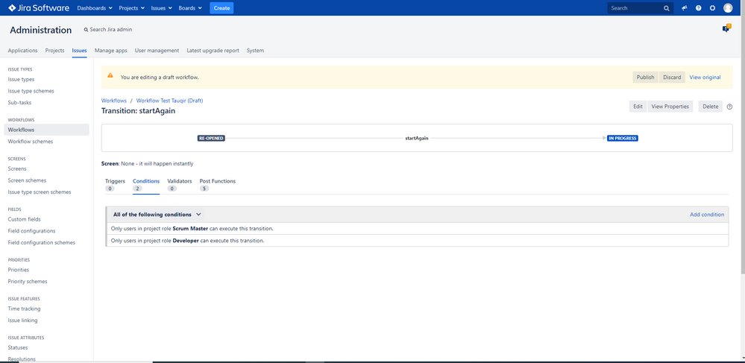Open Issue linking in sidebar
This screenshot has width=745, height=363.
[x=23, y=321]
